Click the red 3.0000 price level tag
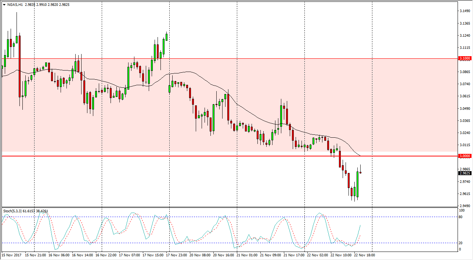This screenshot has width=473, height=260. pos(465,156)
